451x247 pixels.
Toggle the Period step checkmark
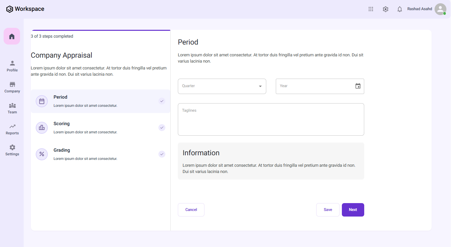(162, 101)
